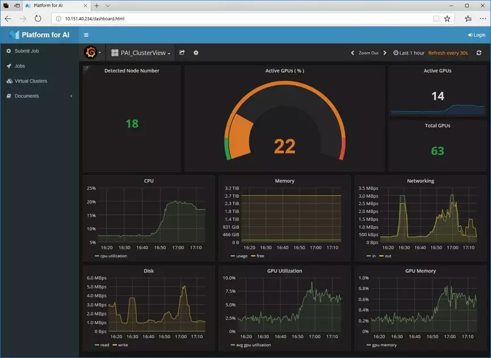Open Submit Job in the sidebar
The width and height of the screenshot is (491, 358).
pos(26,51)
